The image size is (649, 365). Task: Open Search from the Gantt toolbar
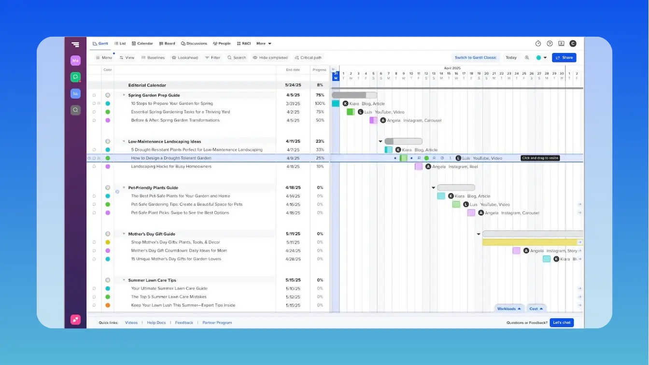click(x=237, y=57)
